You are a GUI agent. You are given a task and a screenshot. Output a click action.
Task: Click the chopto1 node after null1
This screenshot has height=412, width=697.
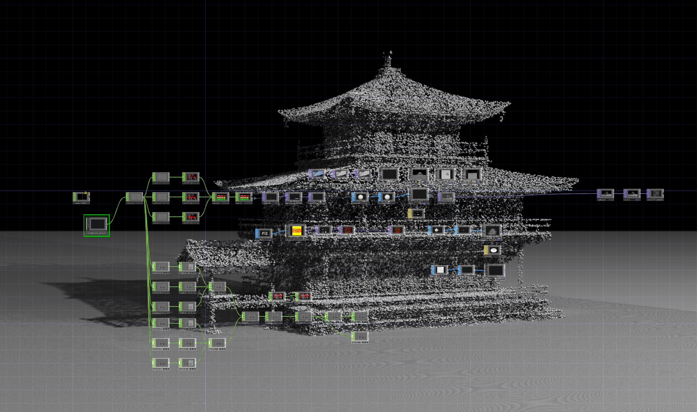click(x=271, y=197)
